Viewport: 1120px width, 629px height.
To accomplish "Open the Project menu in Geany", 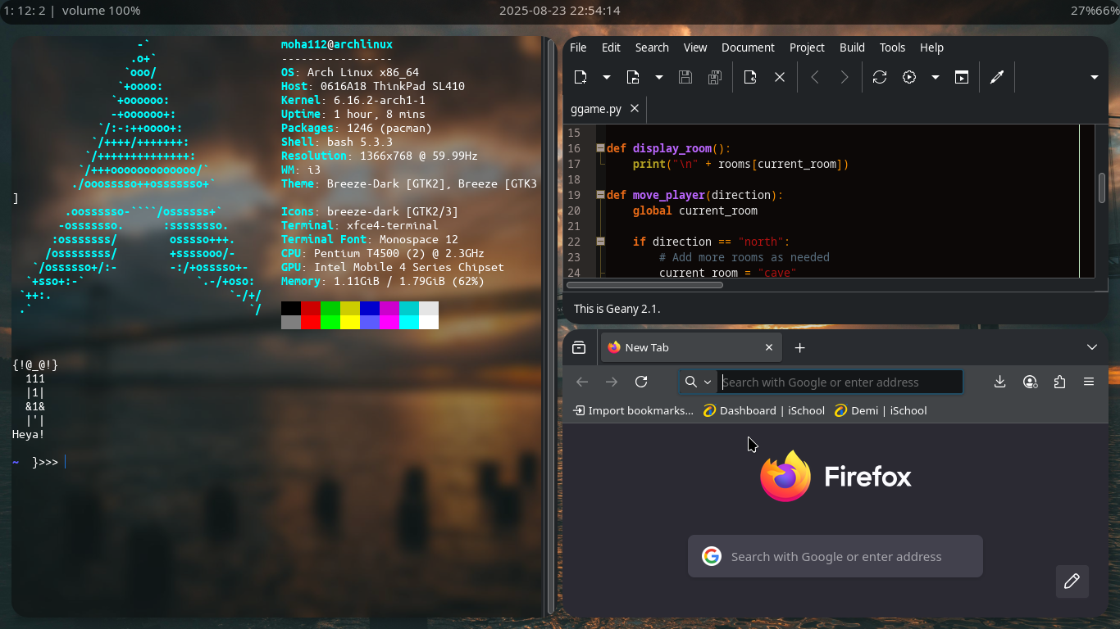I will [807, 48].
